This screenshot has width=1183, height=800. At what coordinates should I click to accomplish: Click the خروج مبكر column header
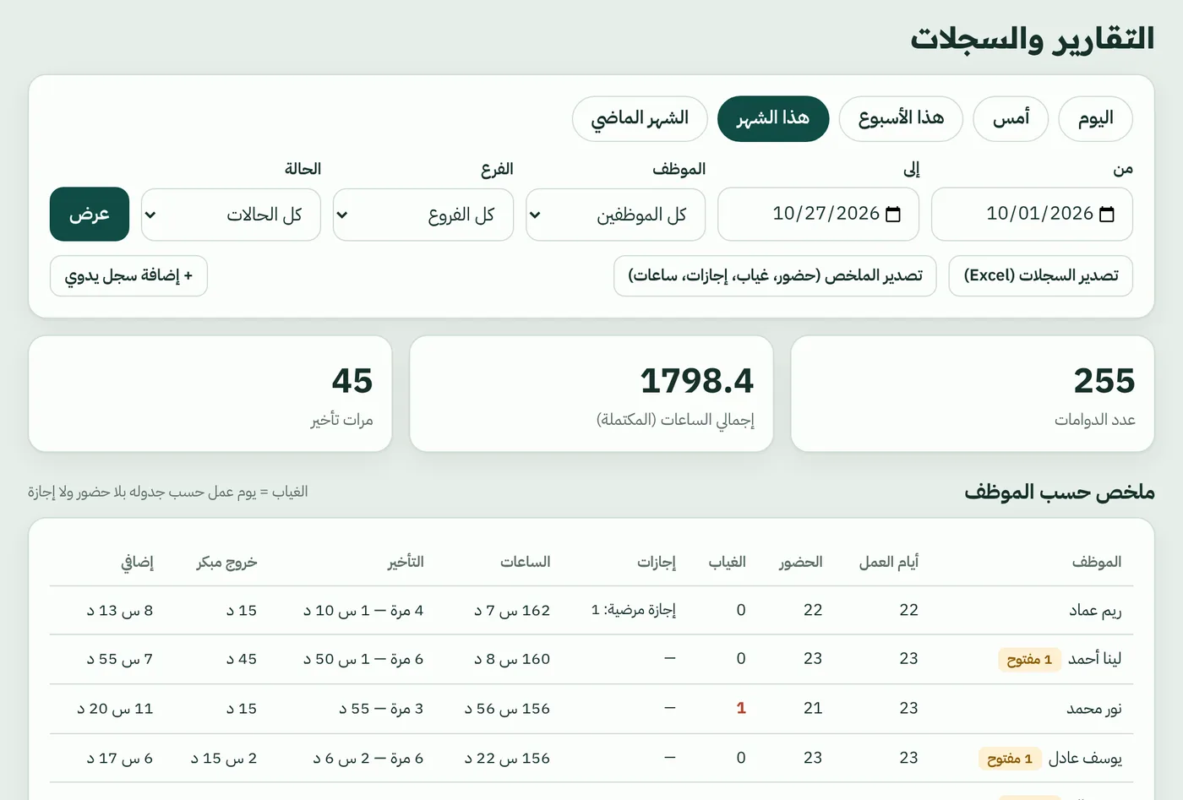click(226, 562)
